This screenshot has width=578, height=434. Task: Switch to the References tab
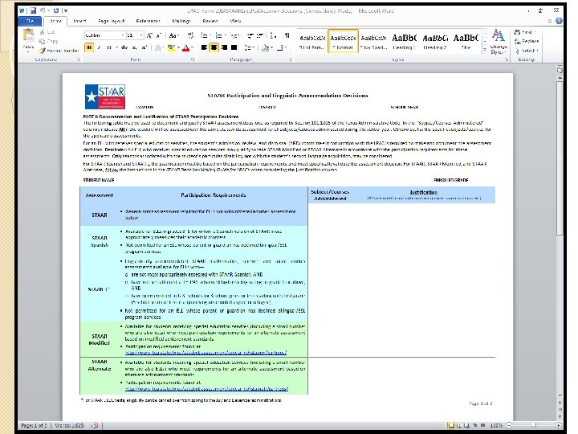coord(148,21)
